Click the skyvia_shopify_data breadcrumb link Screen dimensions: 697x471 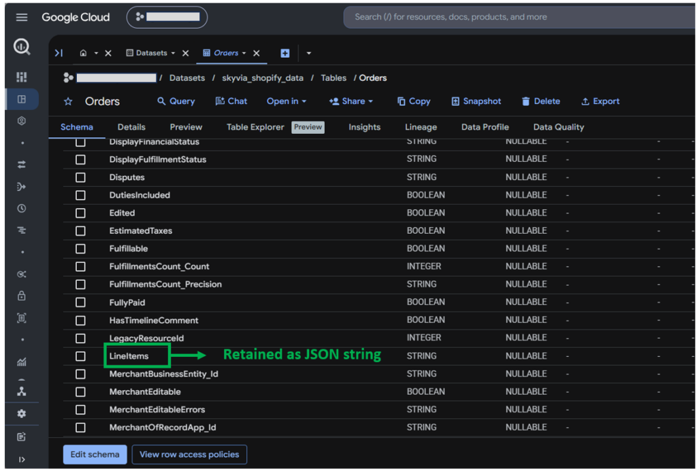pos(263,78)
